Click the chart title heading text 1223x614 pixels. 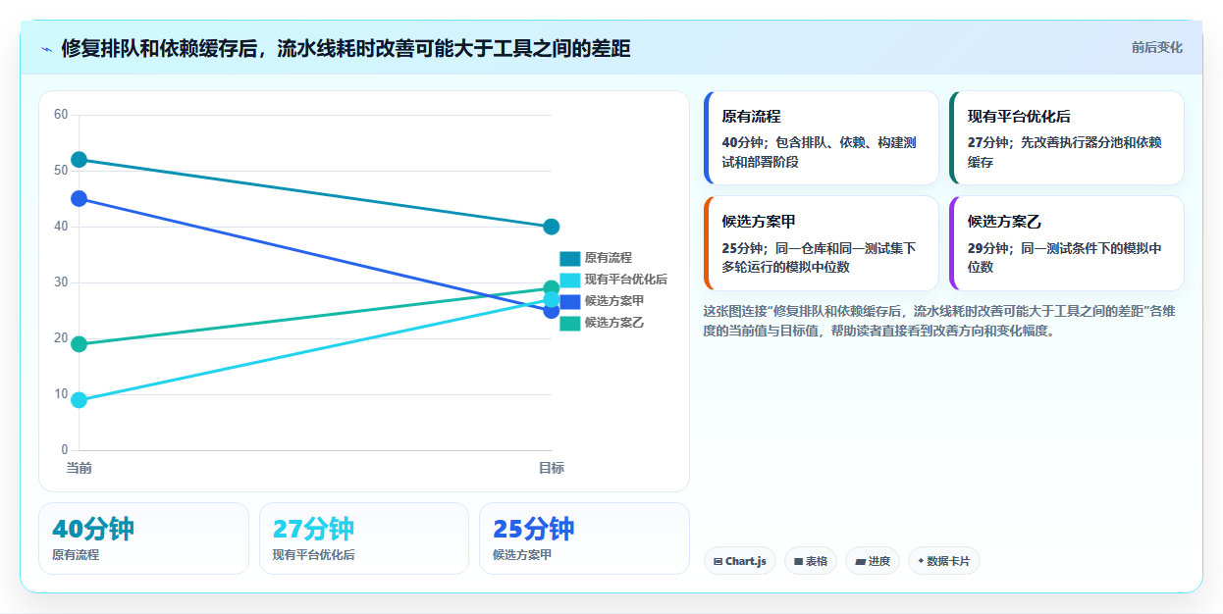[346, 48]
